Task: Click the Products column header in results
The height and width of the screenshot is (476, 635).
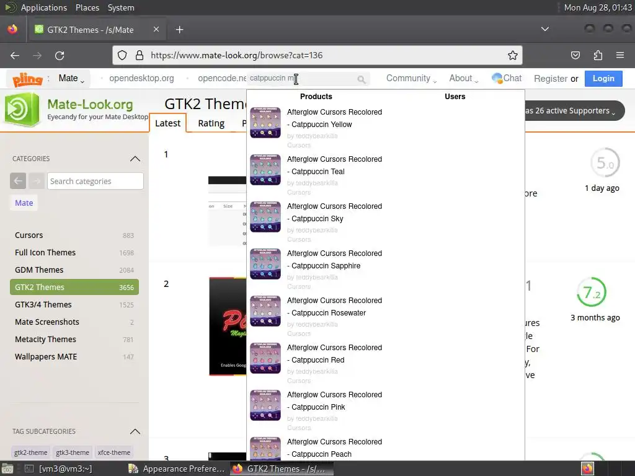Action: tap(316, 96)
